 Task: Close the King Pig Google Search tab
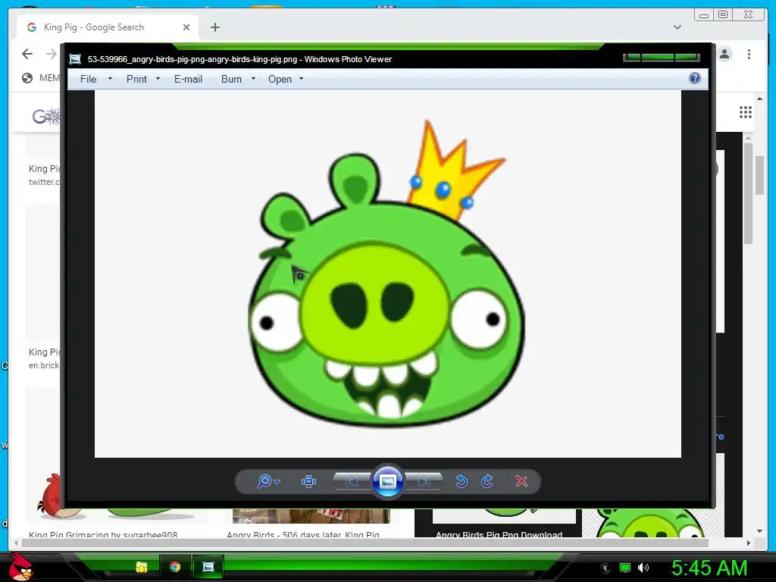tap(186, 27)
